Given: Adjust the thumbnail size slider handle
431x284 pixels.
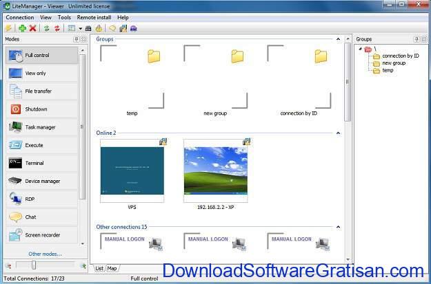Looking at the screenshot, I should (34, 265).
